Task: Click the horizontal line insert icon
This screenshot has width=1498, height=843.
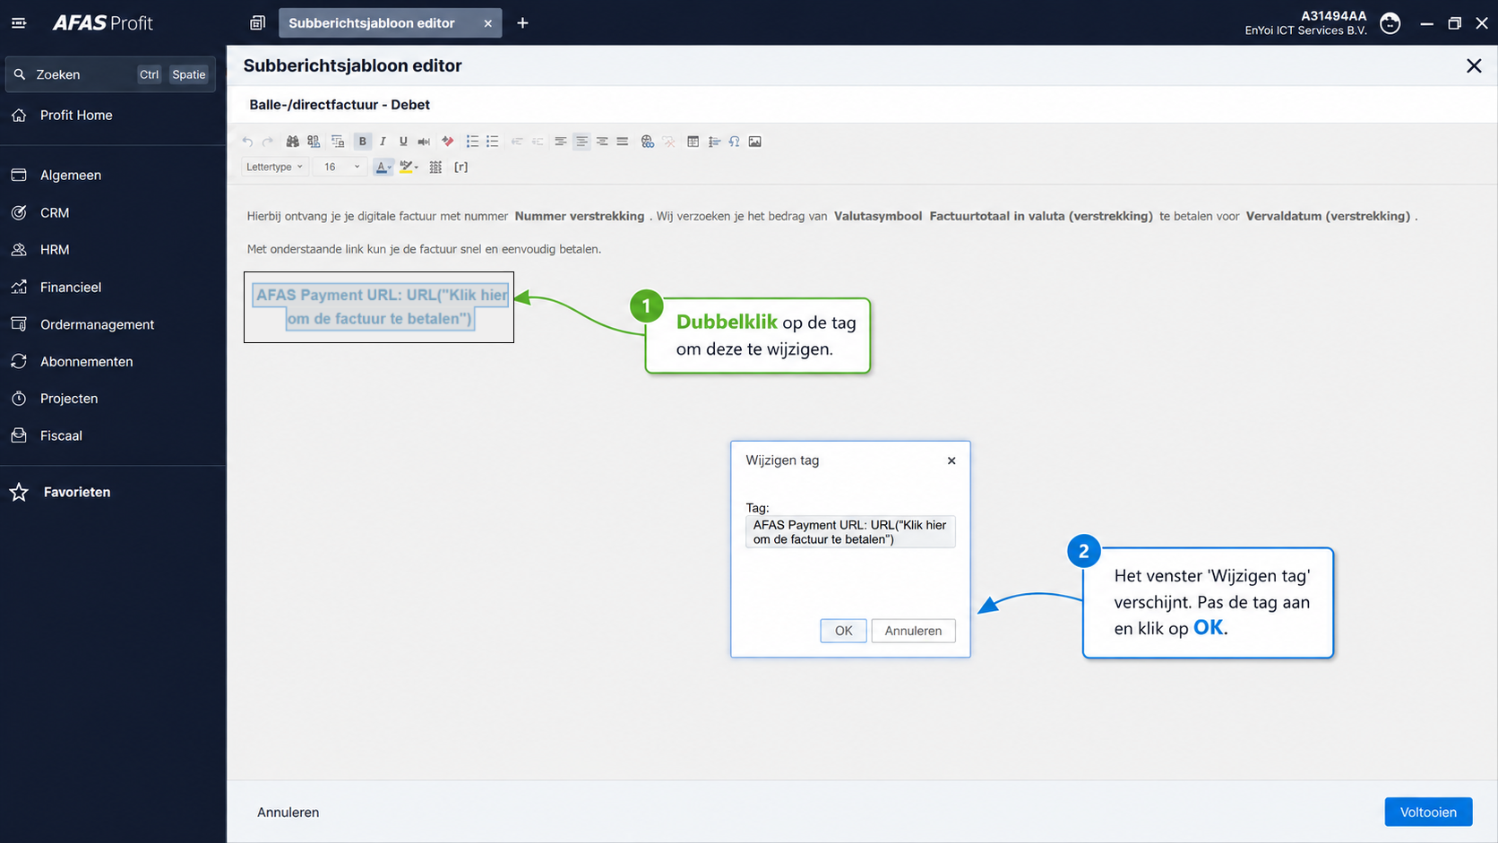Action: (714, 142)
